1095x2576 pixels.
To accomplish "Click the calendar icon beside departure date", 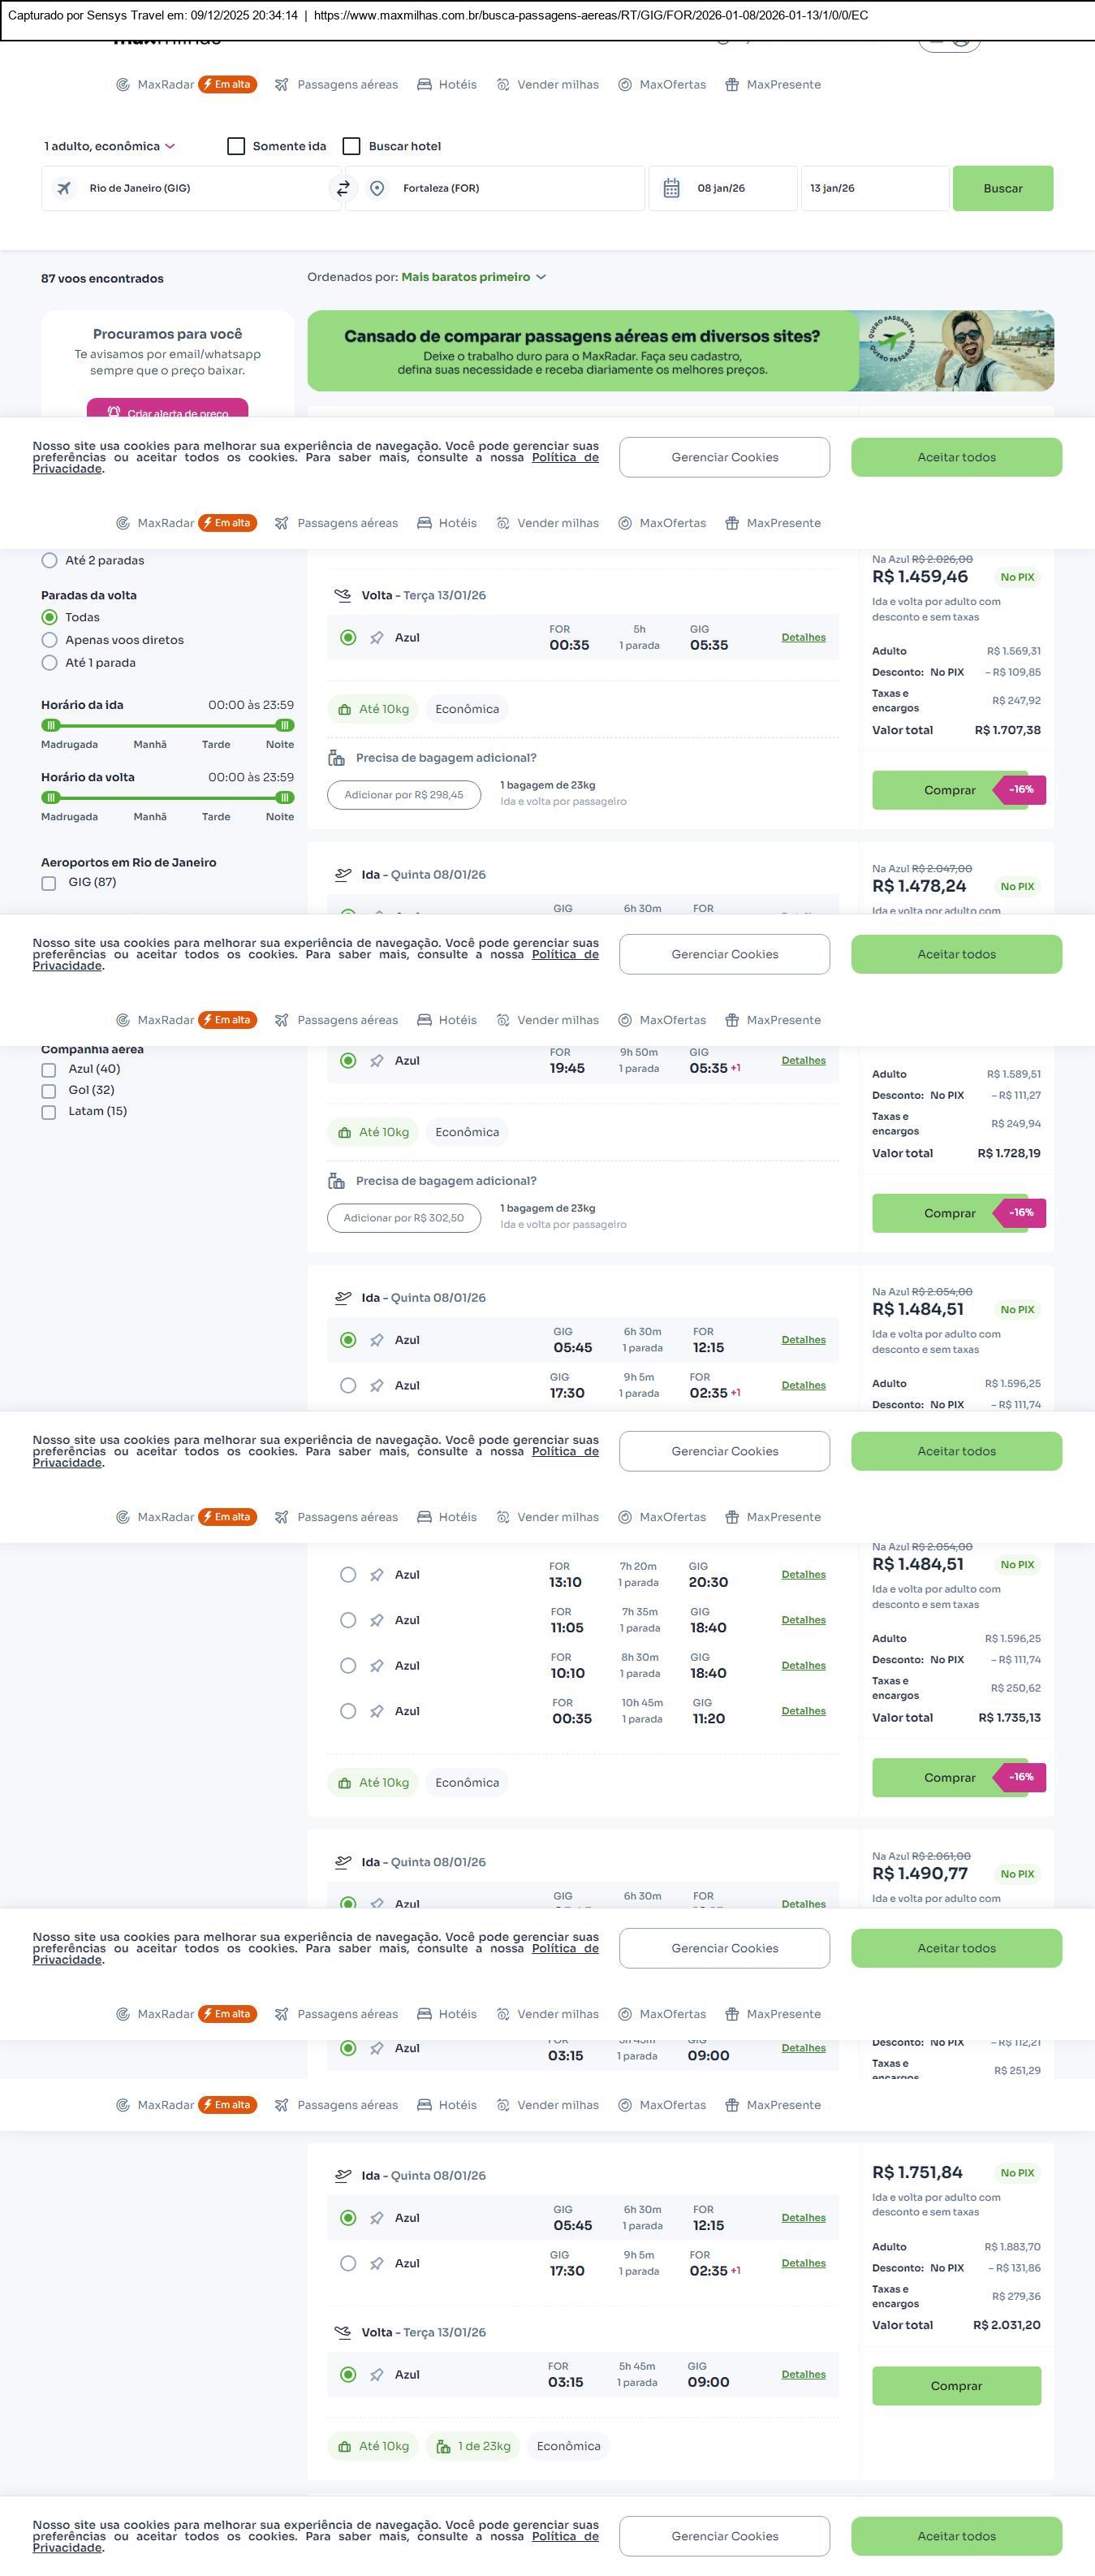I will (671, 188).
